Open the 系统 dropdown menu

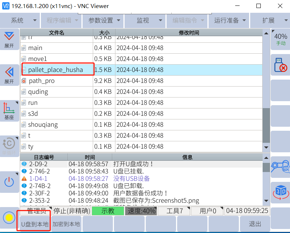(20, 20)
